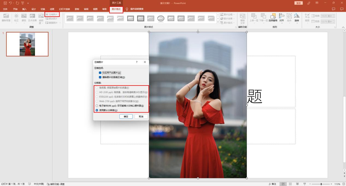
Task: Click the 确定 button in dialog
Action: pos(126,117)
